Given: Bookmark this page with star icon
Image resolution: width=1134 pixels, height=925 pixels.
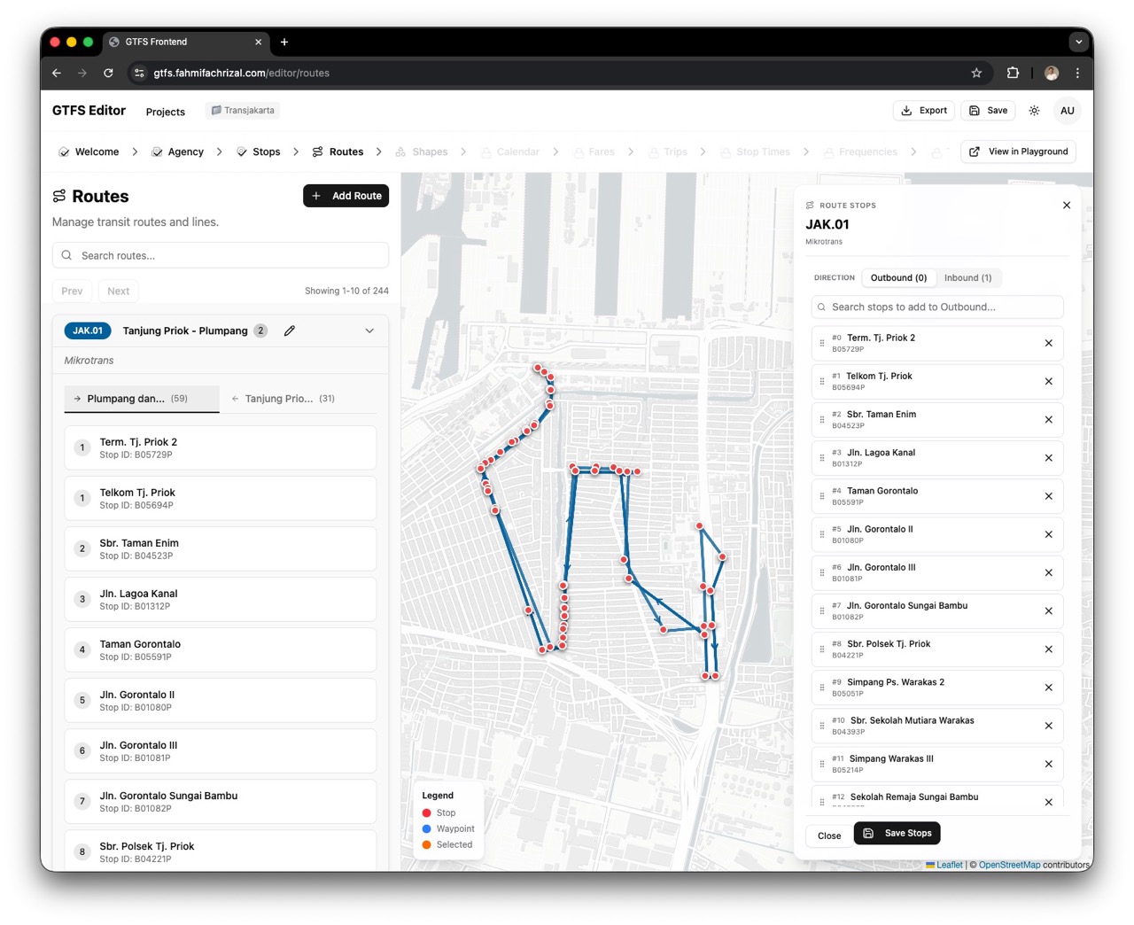Looking at the screenshot, I should coord(976,74).
